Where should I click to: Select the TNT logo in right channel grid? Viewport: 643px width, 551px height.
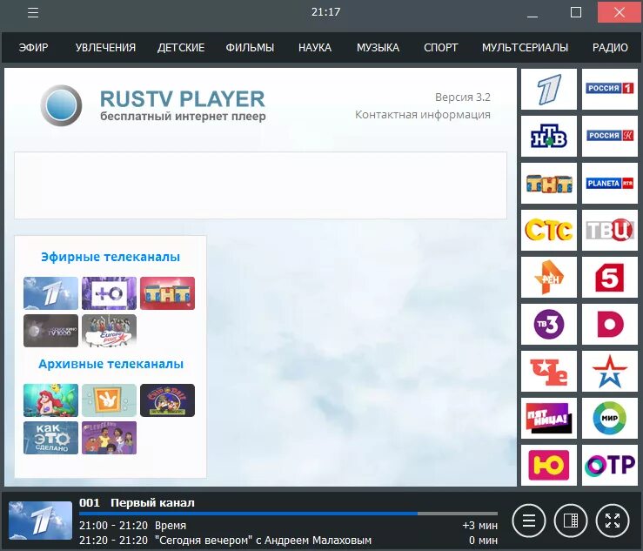point(549,184)
